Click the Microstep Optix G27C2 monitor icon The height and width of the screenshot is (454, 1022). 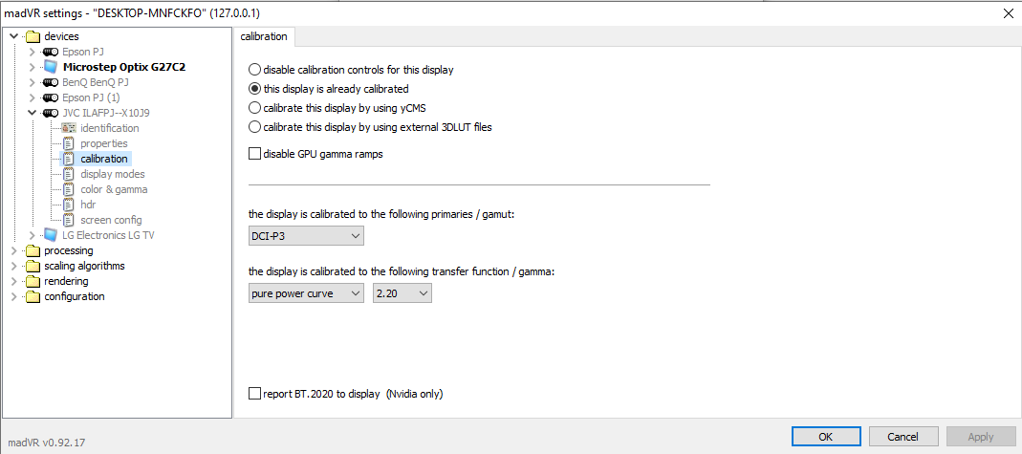(x=50, y=67)
